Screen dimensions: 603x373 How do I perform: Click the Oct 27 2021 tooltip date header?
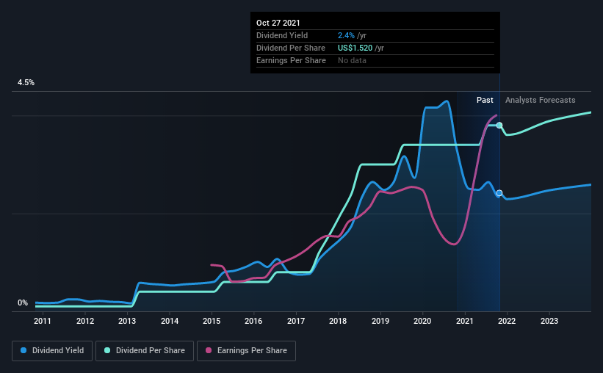278,23
